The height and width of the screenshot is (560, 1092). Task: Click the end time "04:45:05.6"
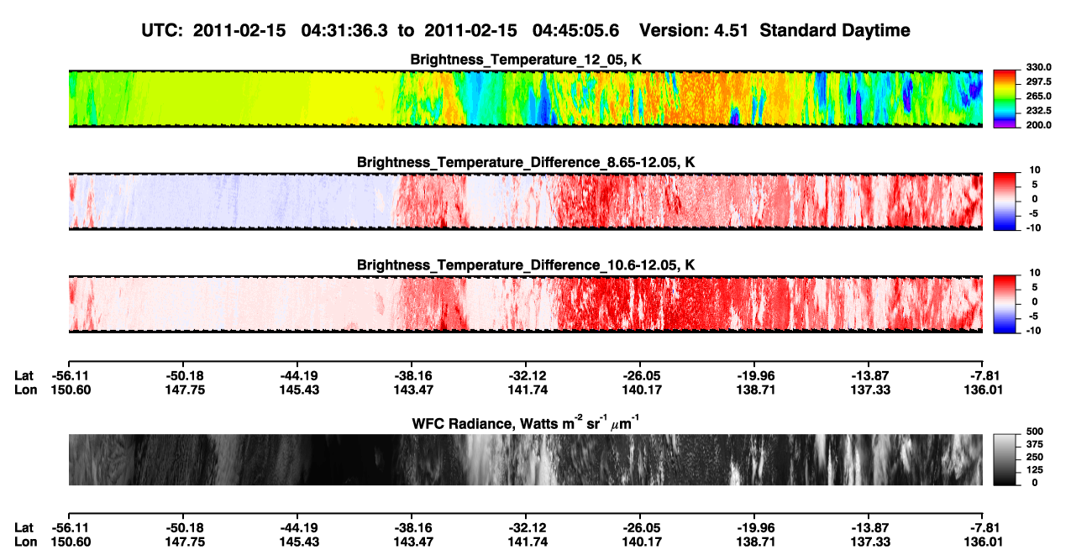tap(575, 30)
